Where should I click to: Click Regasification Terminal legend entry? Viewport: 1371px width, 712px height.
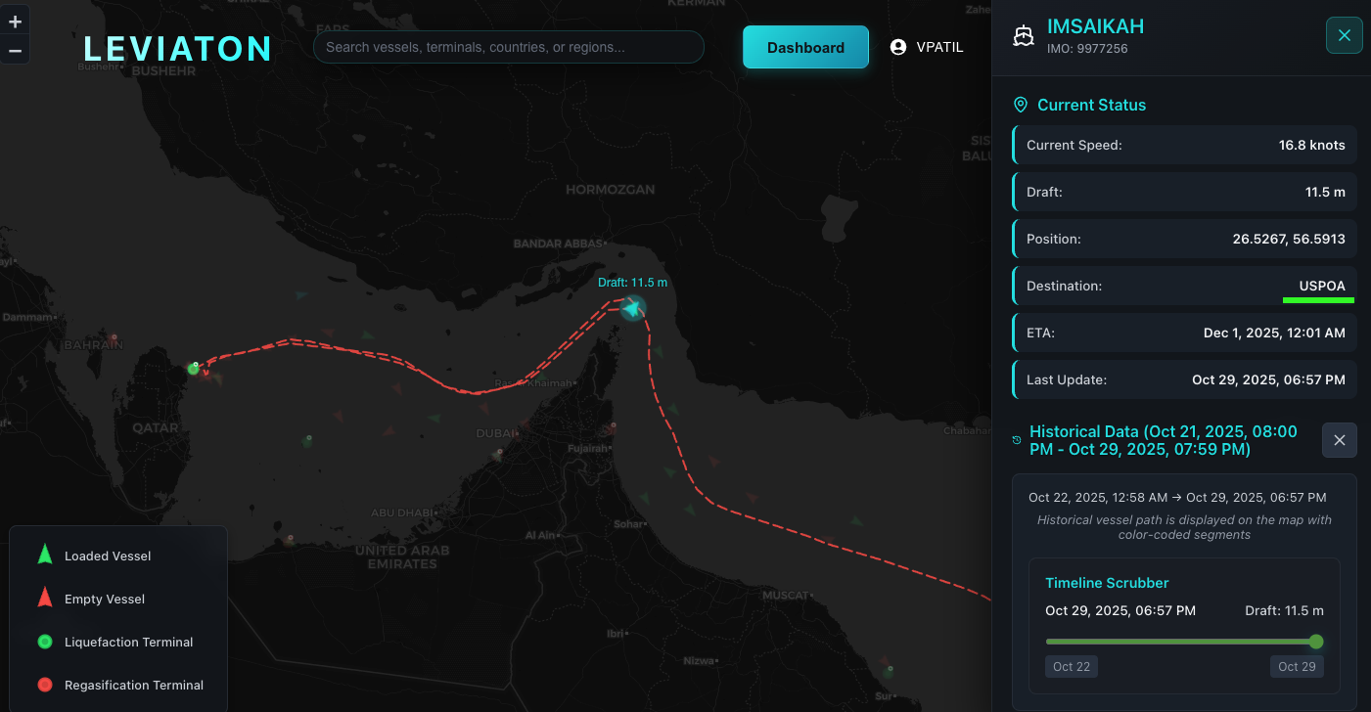click(133, 686)
